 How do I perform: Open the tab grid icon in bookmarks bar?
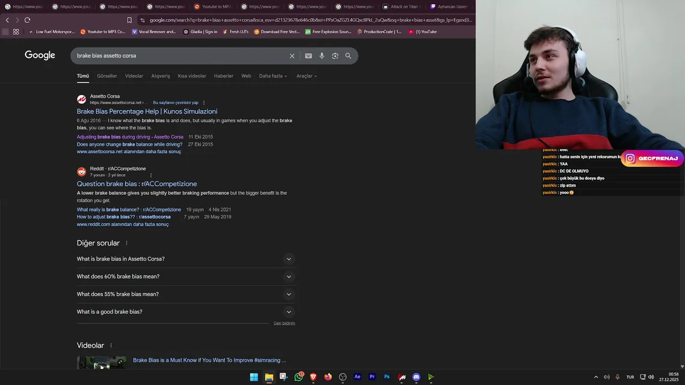[x=16, y=32]
